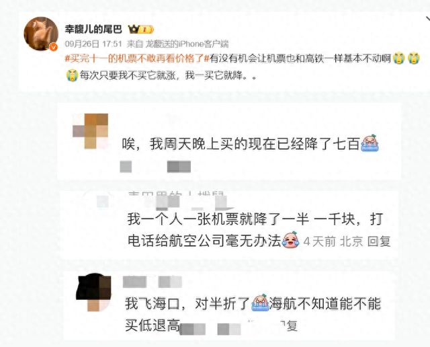Viewport: 430px width, 347px height.
Task: Click the orange verified badge on avatar
Action: (x=54, y=47)
